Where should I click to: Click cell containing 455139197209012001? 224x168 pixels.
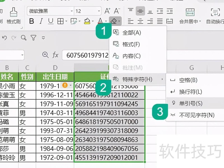(109, 158)
